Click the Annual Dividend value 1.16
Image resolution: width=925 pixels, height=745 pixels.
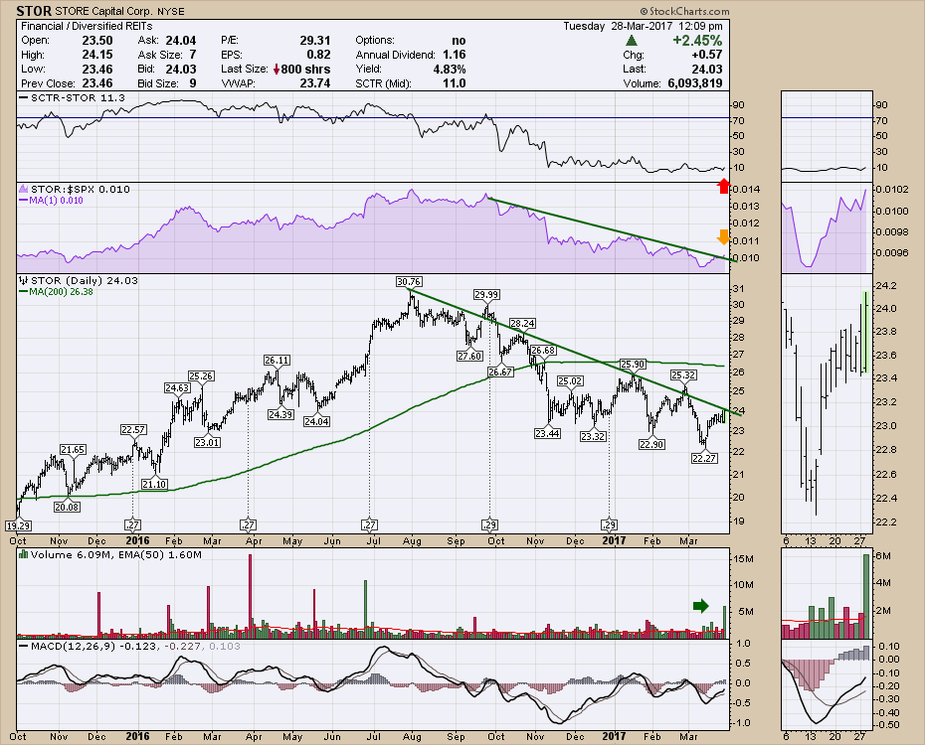click(455, 55)
